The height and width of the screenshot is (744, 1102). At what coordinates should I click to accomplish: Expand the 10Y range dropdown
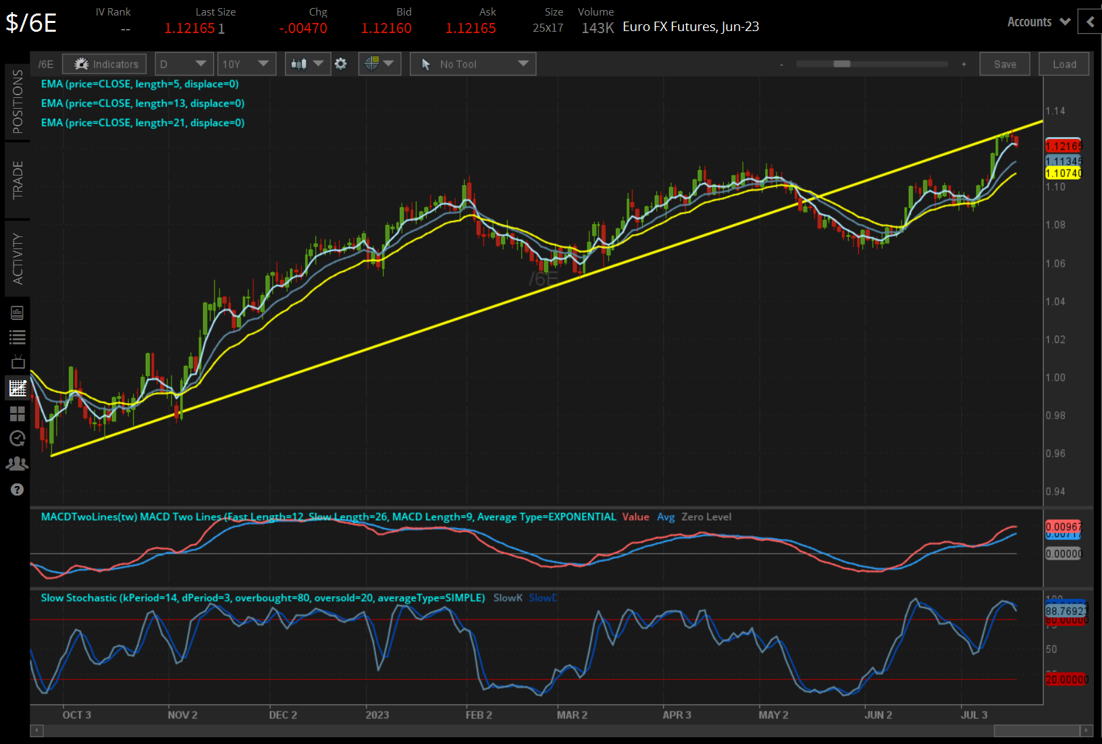[246, 63]
